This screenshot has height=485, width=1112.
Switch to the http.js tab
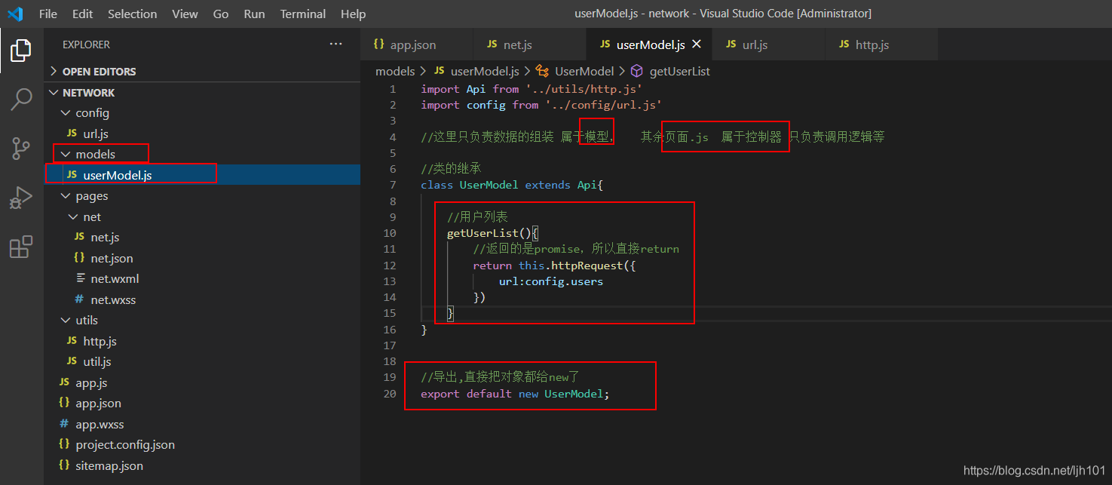pyautogui.click(x=882, y=45)
